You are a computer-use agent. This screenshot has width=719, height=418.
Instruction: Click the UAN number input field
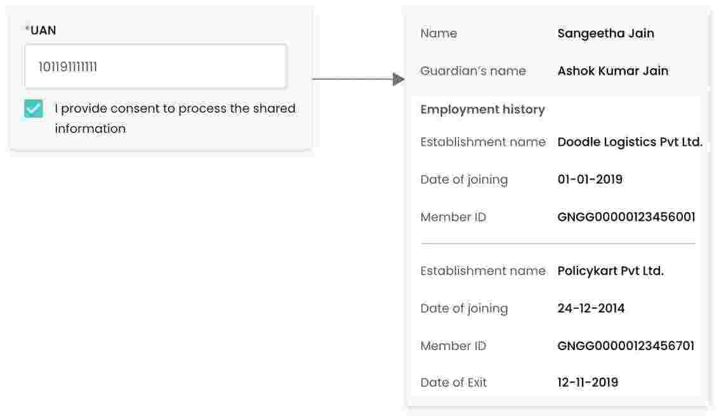pyautogui.click(x=155, y=67)
